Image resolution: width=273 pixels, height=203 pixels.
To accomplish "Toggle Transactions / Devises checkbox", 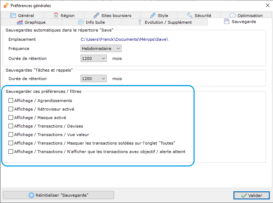I will [11, 126].
